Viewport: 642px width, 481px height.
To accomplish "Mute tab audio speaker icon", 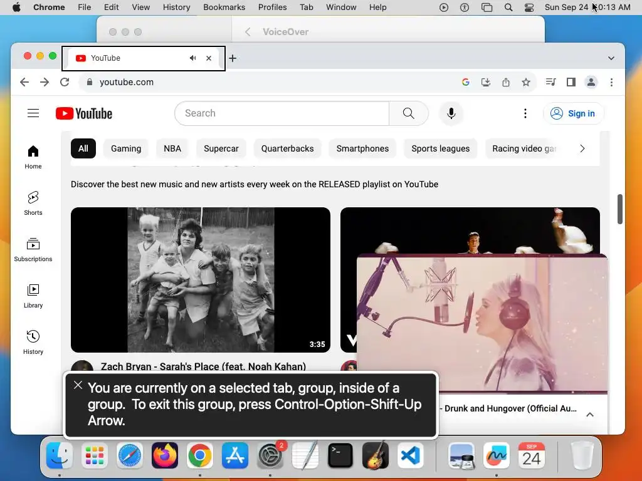I will click(x=193, y=58).
